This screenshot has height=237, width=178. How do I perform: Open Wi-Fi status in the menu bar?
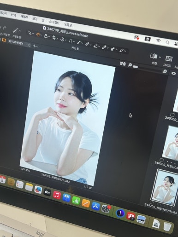coord(158,40)
